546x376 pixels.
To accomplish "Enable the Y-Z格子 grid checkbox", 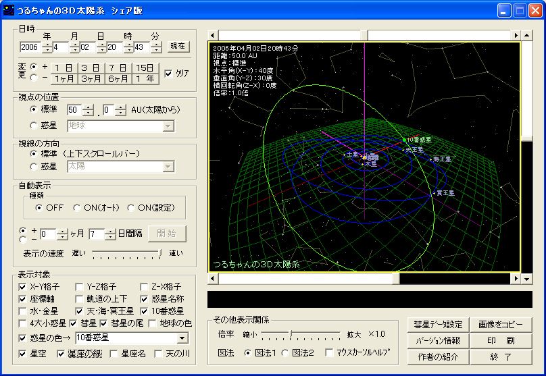I will coord(80,287).
